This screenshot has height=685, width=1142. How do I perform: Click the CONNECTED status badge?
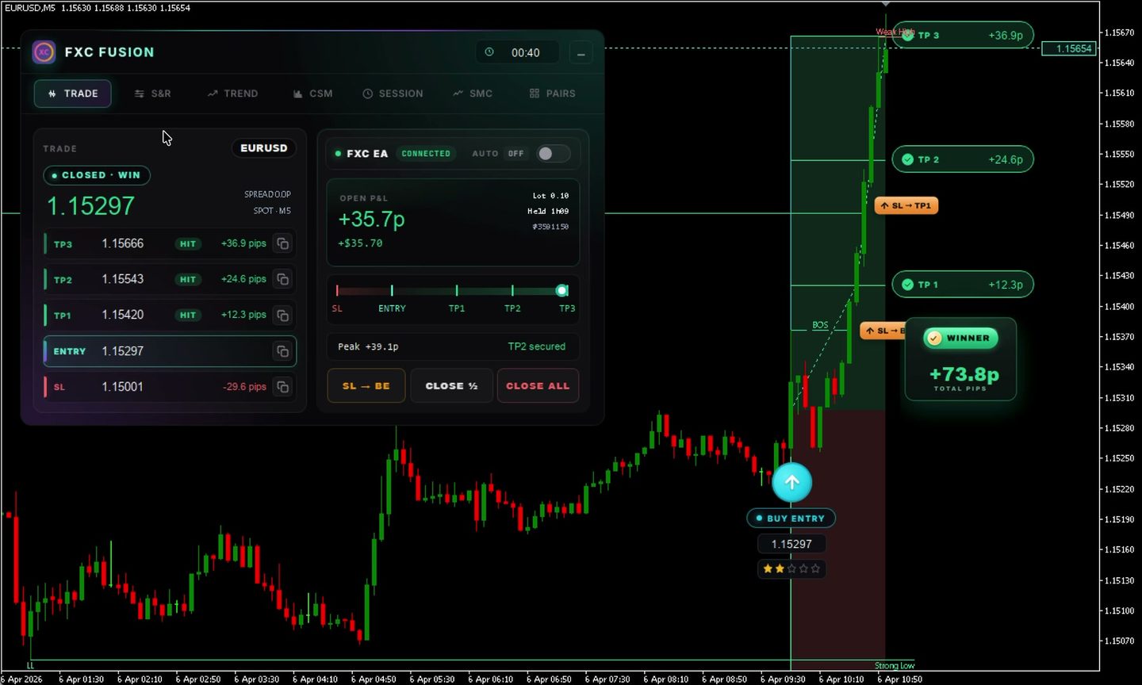tap(426, 154)
